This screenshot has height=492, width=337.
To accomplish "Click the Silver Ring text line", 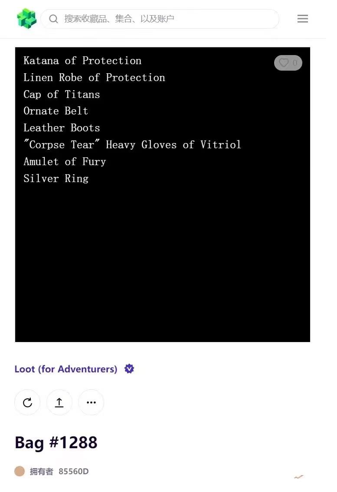I will [x=56, y=178].
